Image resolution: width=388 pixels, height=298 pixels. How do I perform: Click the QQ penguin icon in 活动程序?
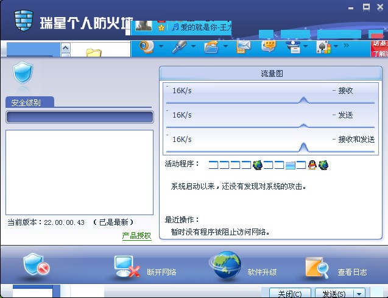[312, 165]
